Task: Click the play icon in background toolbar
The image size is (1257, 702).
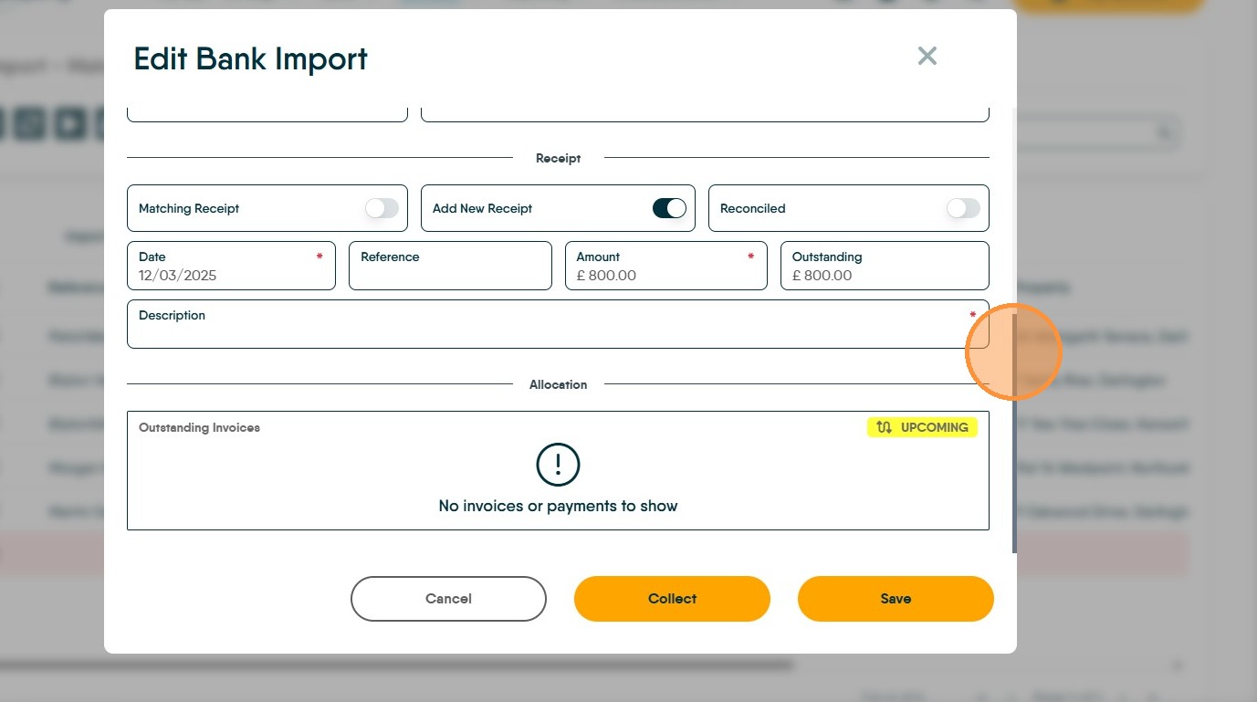Action: point(69,123)
